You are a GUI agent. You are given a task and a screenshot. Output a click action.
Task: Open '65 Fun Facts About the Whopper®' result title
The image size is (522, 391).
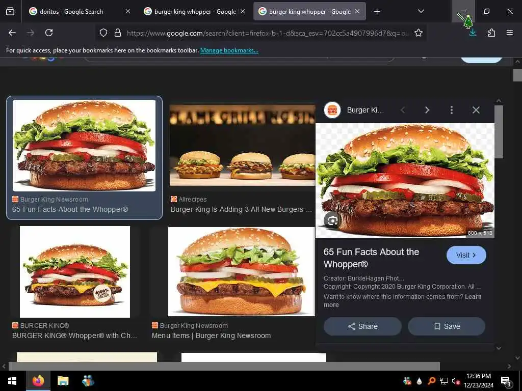pyautogui.click(x=70, y=209)
